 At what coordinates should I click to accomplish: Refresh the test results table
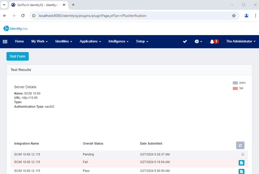point(240,145)
